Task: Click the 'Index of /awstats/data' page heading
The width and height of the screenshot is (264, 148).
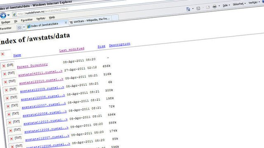Action: (35, 38)
